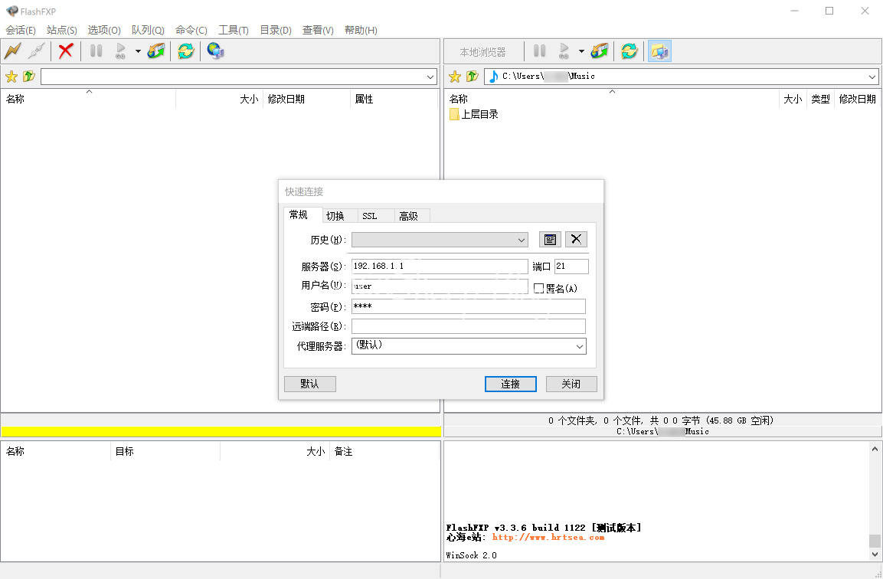
Task: Click the right pane pause icon
Action: [539, 51]
